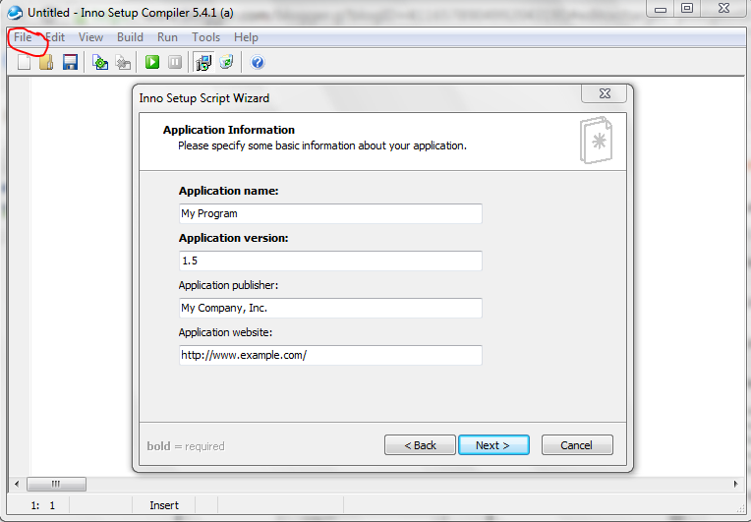
Task: Click the Application publisher field
Action: [x=330, y=308]
